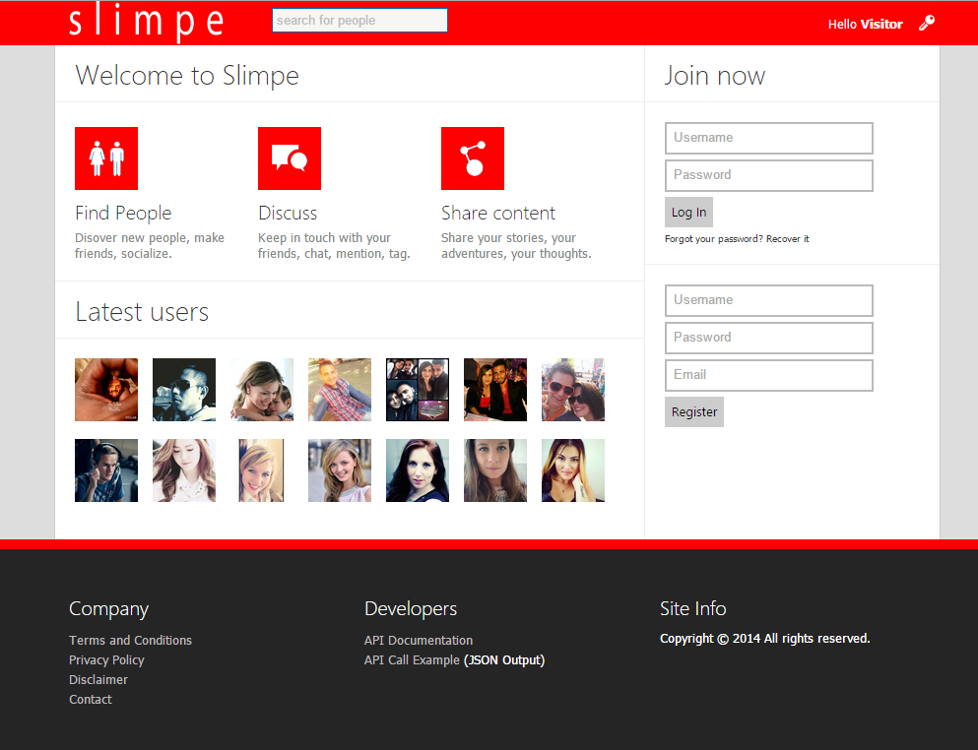Open user avatar of couple with red sunglasses

(572, 390)
